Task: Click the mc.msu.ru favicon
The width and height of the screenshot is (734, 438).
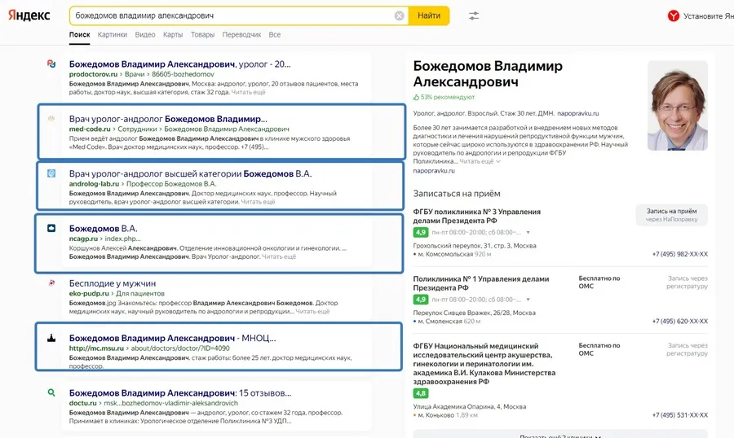Action: (51, 338)
